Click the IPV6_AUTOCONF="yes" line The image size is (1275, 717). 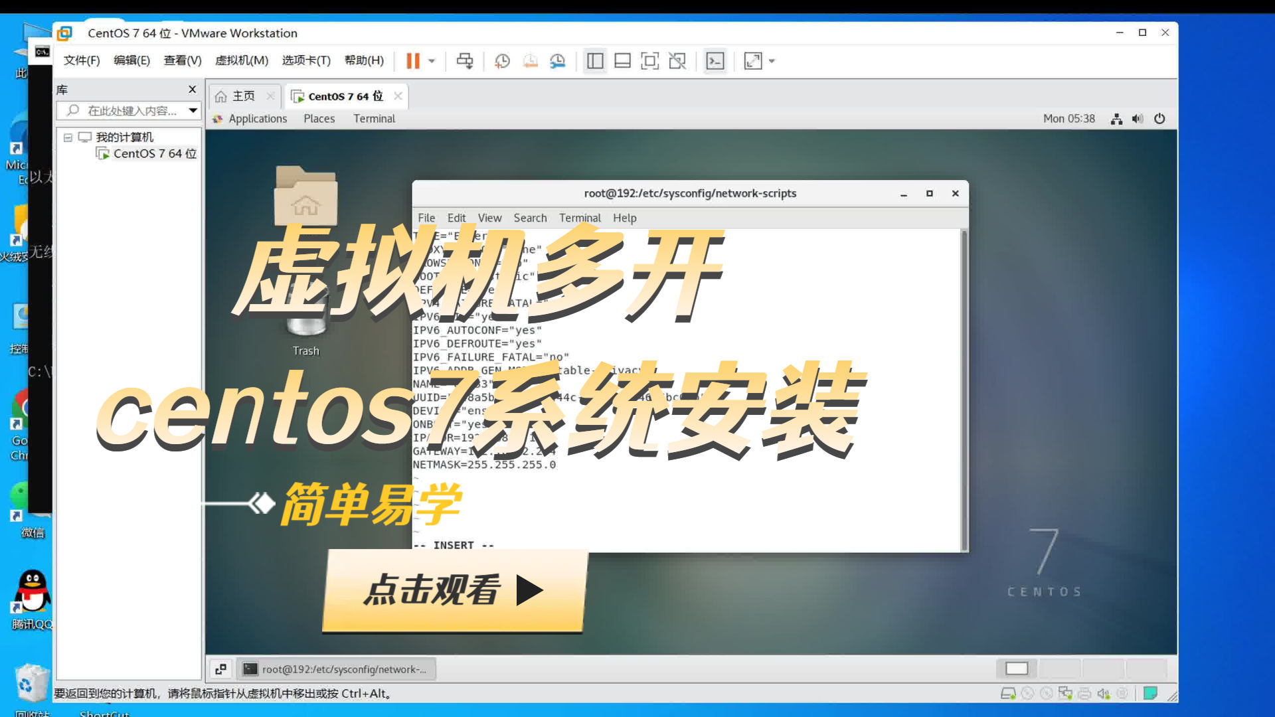coord(477,330)
